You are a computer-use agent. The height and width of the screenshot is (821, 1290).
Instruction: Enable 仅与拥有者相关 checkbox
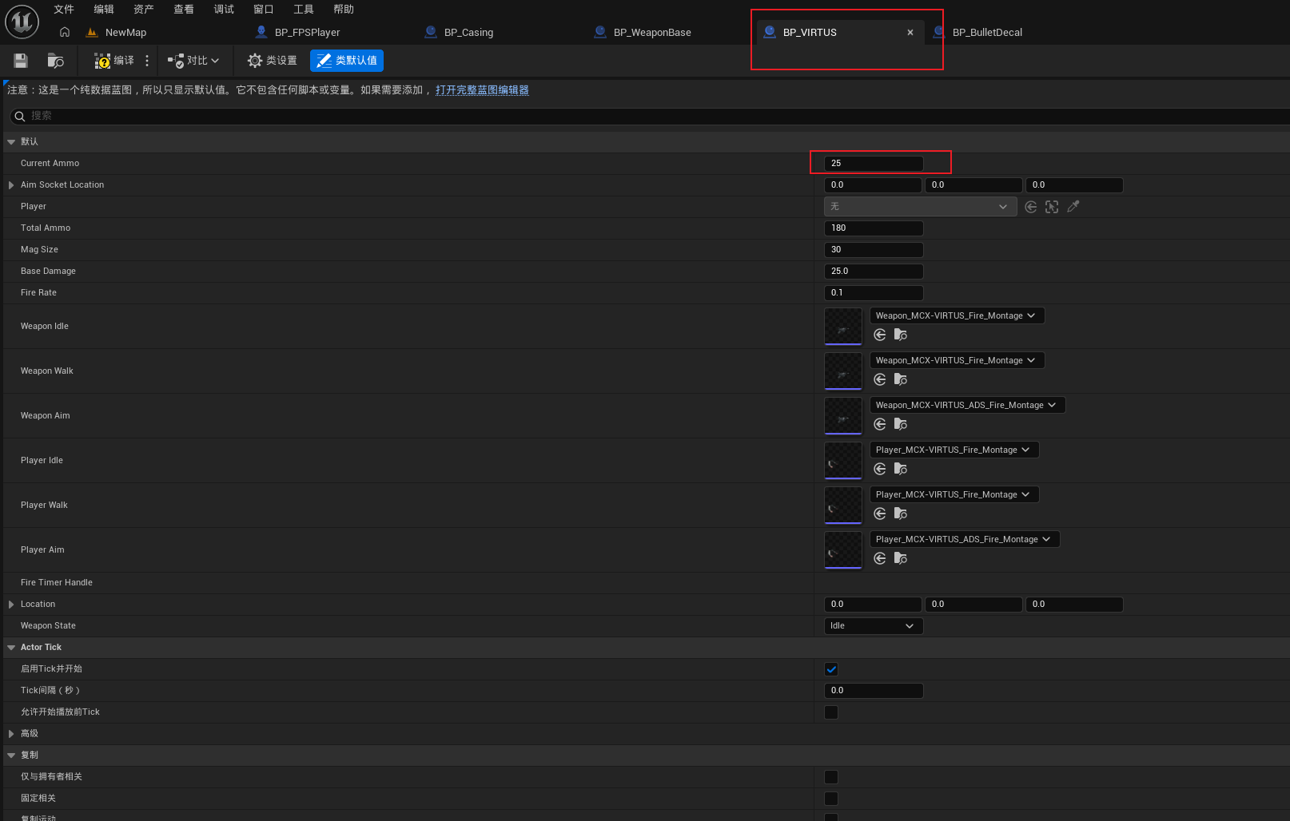coord(831,777)
